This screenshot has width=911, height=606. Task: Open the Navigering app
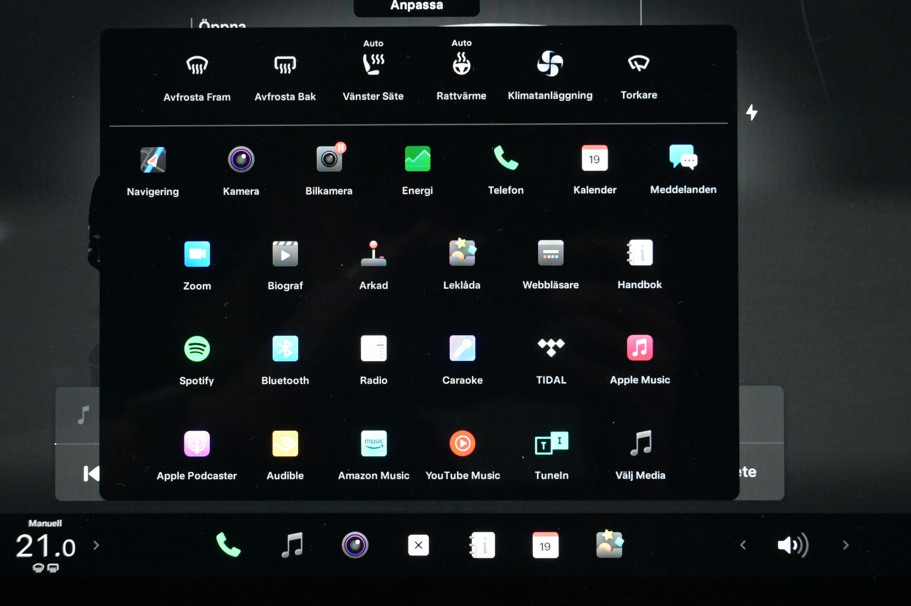(x=153, y=160)
